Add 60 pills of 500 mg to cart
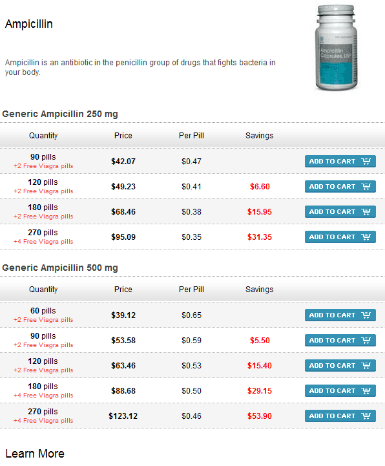The width and height of the screenshot is (385, 466). point(340,315)
